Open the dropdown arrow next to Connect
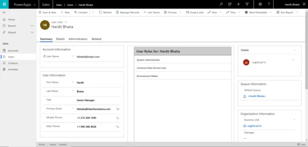Image resolution: width=308 pixels, height=147 pixels. point(93,12)
